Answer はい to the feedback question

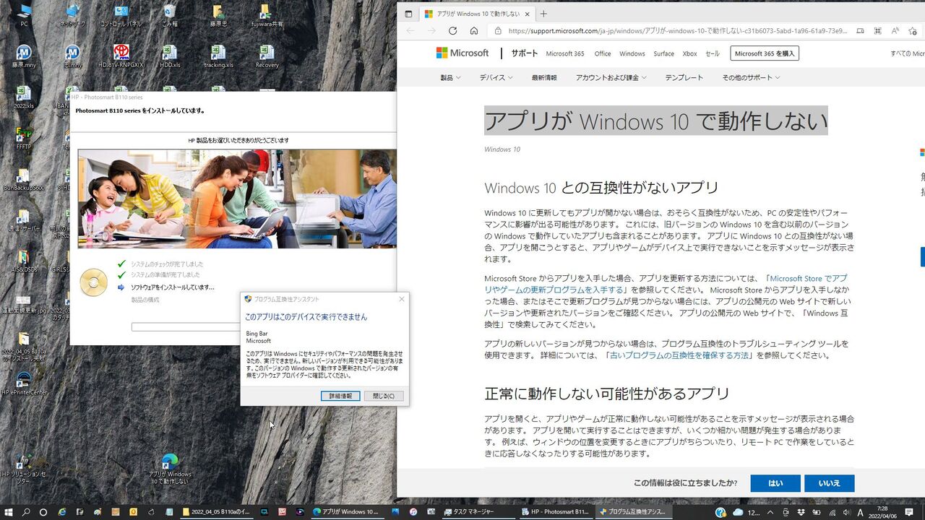pyautogui.click(x=775, y=483)
